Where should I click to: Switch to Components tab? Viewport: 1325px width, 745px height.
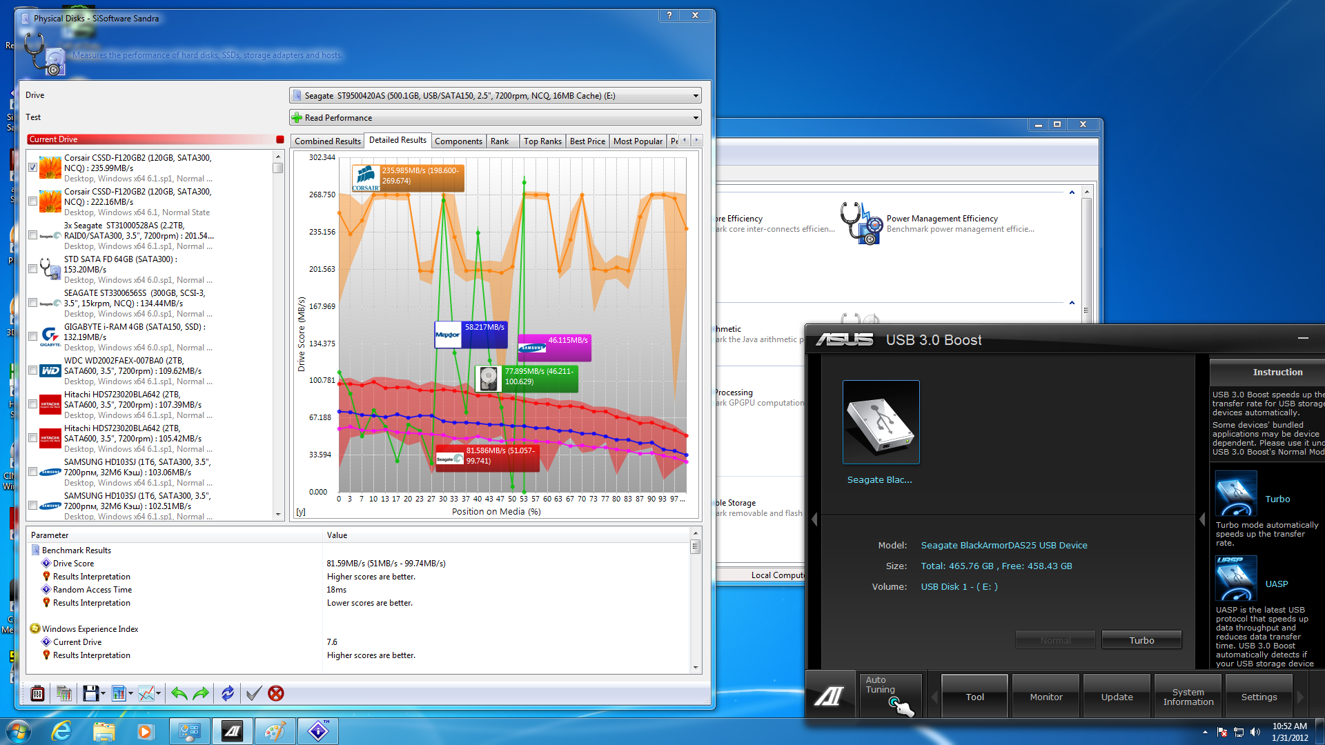tap(458, 141)
